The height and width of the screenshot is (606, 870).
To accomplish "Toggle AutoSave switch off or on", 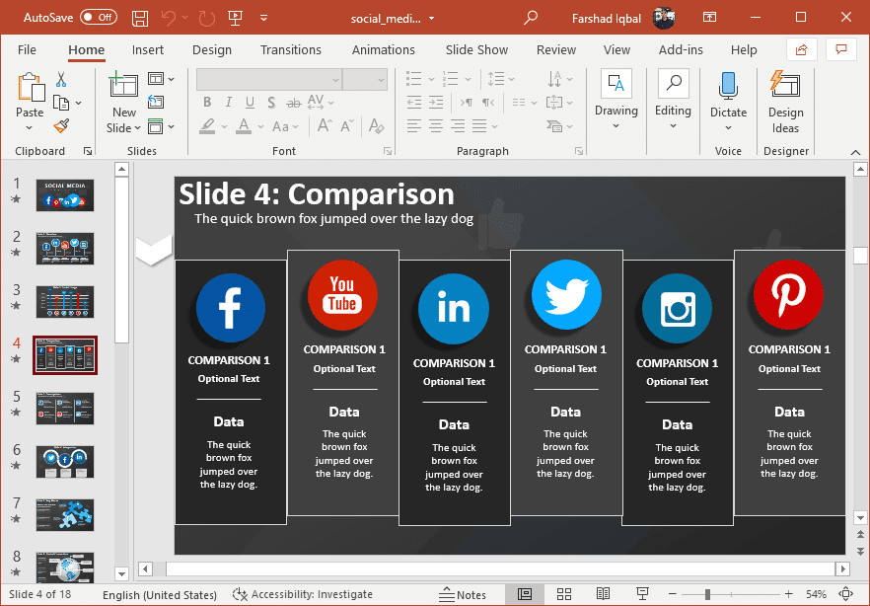I will [99, 18].
